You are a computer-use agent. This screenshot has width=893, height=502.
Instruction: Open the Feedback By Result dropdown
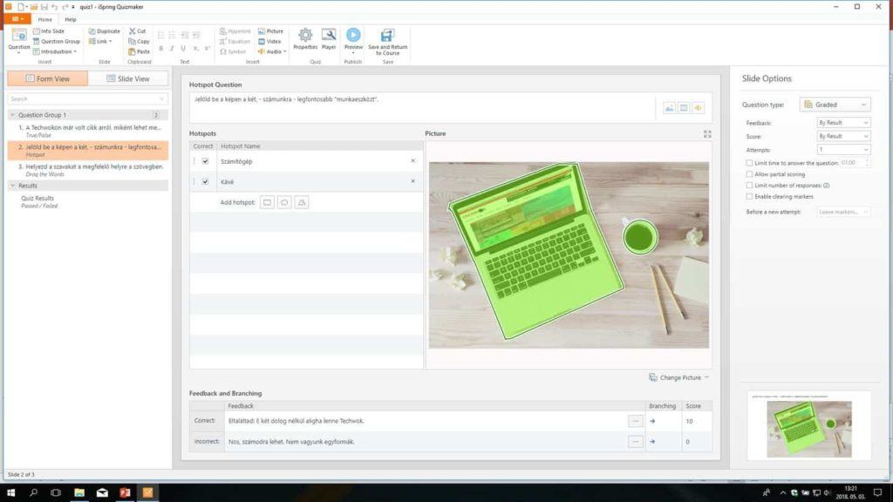(842, 123)
